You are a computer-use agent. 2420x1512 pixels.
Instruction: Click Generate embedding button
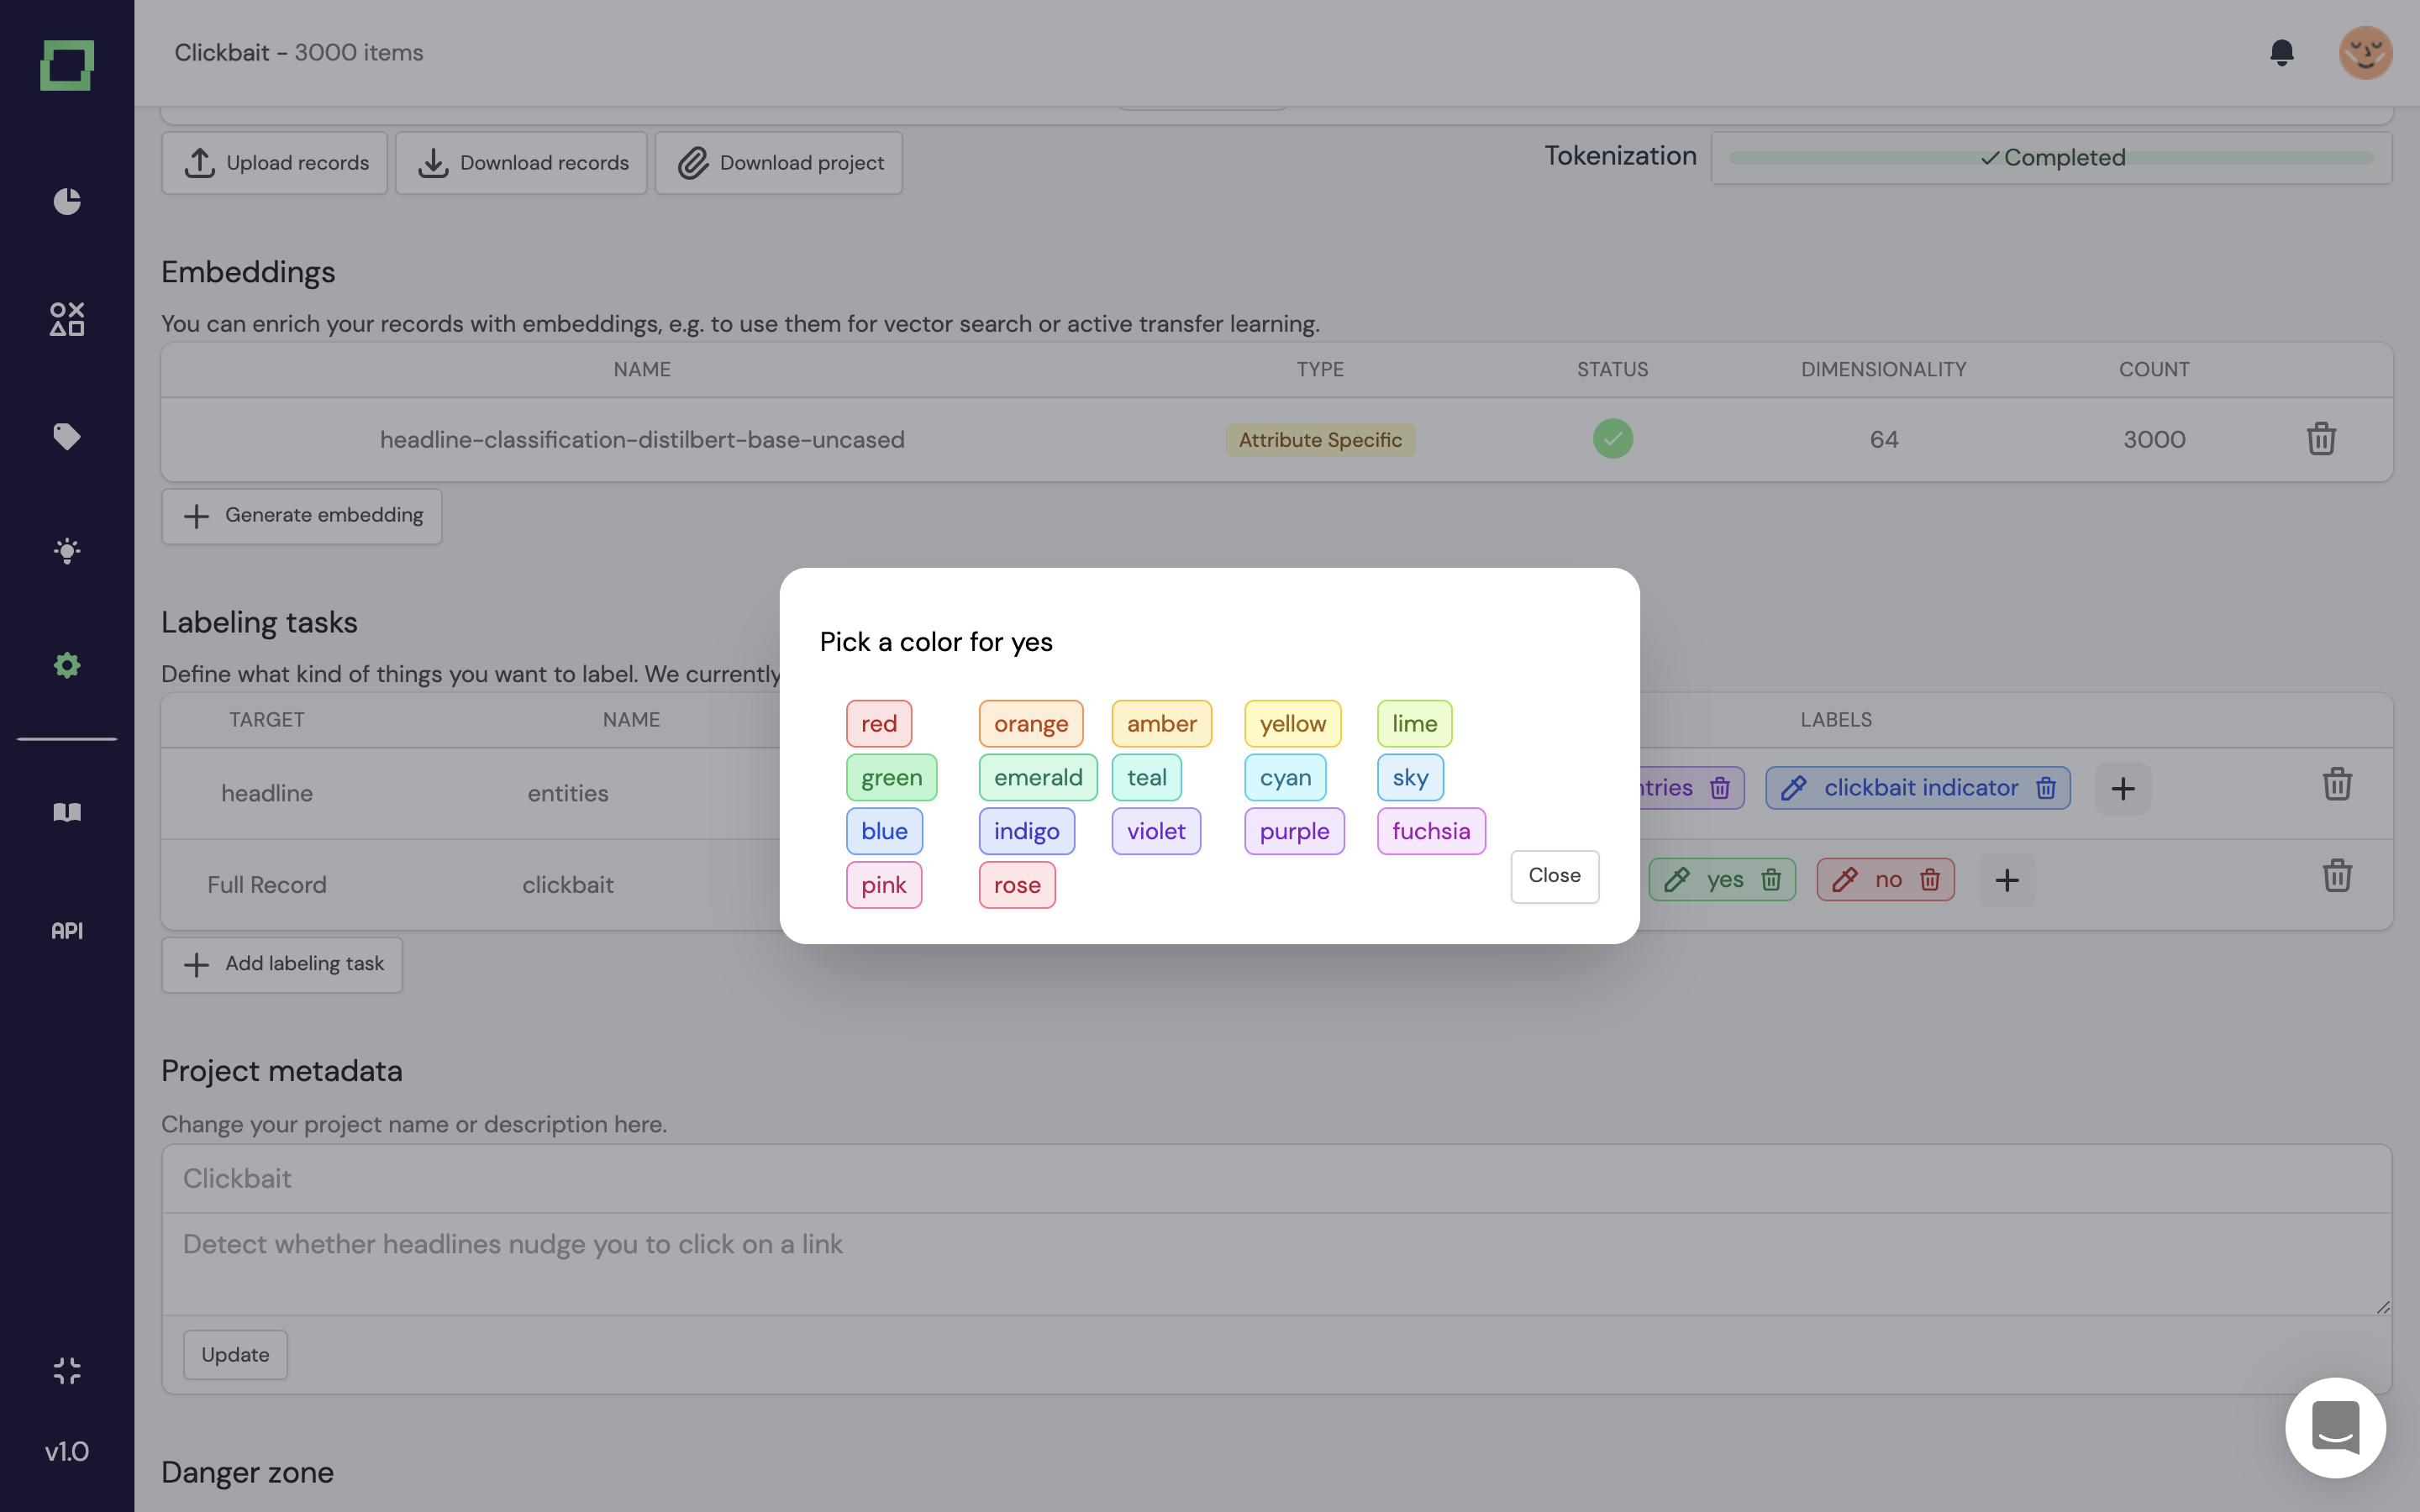coord(302,516)
